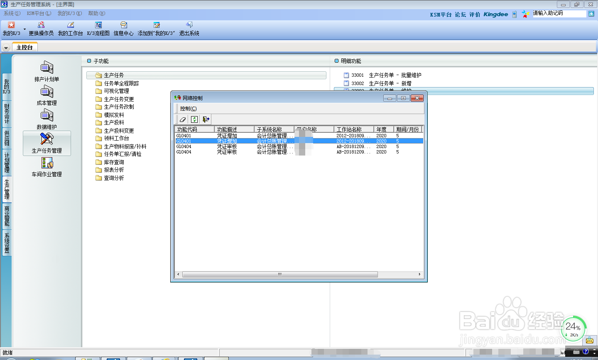Click the help question mark in status bar
This screenshot has height=360, width=598.
click(586, 352)
